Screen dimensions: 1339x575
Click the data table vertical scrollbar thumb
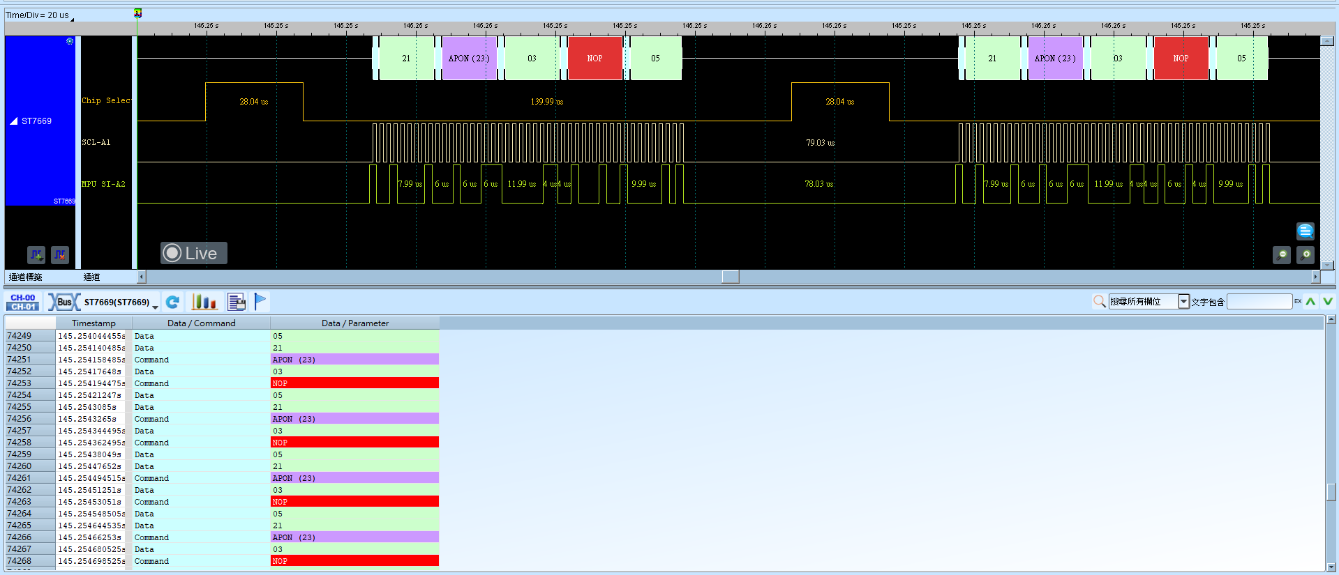pos(1331,492)
